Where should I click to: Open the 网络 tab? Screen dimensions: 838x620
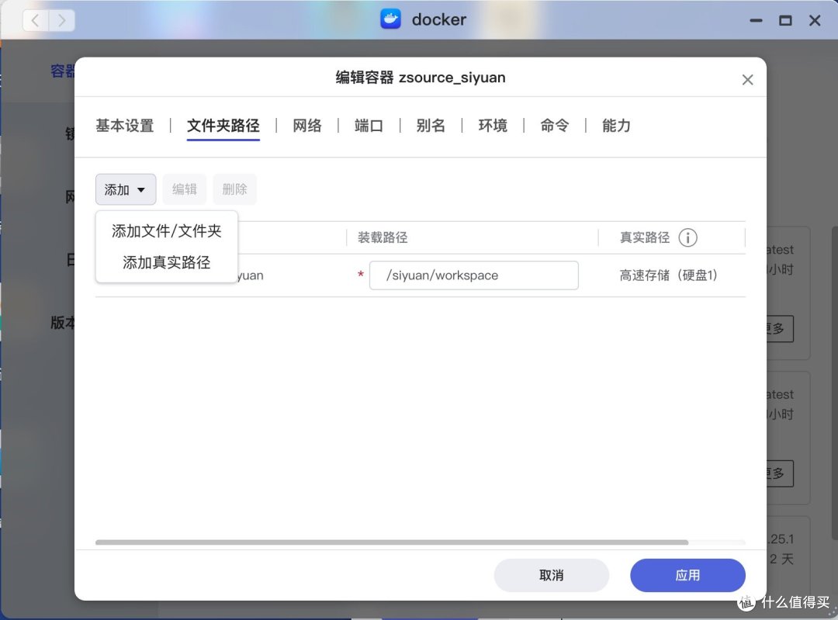coord(306,126)
